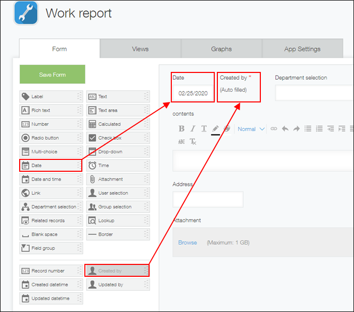Click the Work report wrench app icon
Image resolution: width=354 pixels, height=312 pixels.
[26, 13]
